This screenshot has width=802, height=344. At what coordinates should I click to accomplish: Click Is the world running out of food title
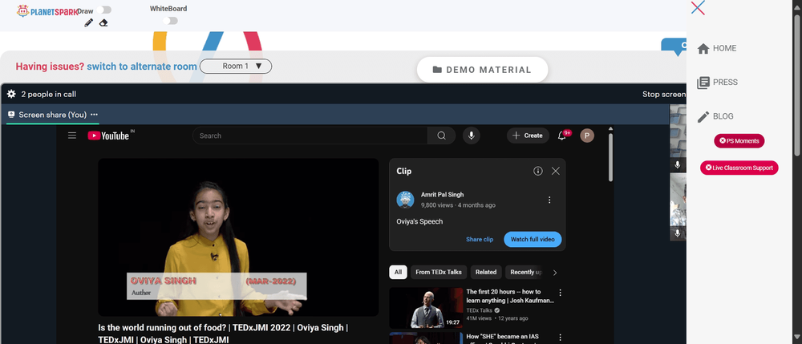click(224, 334)
